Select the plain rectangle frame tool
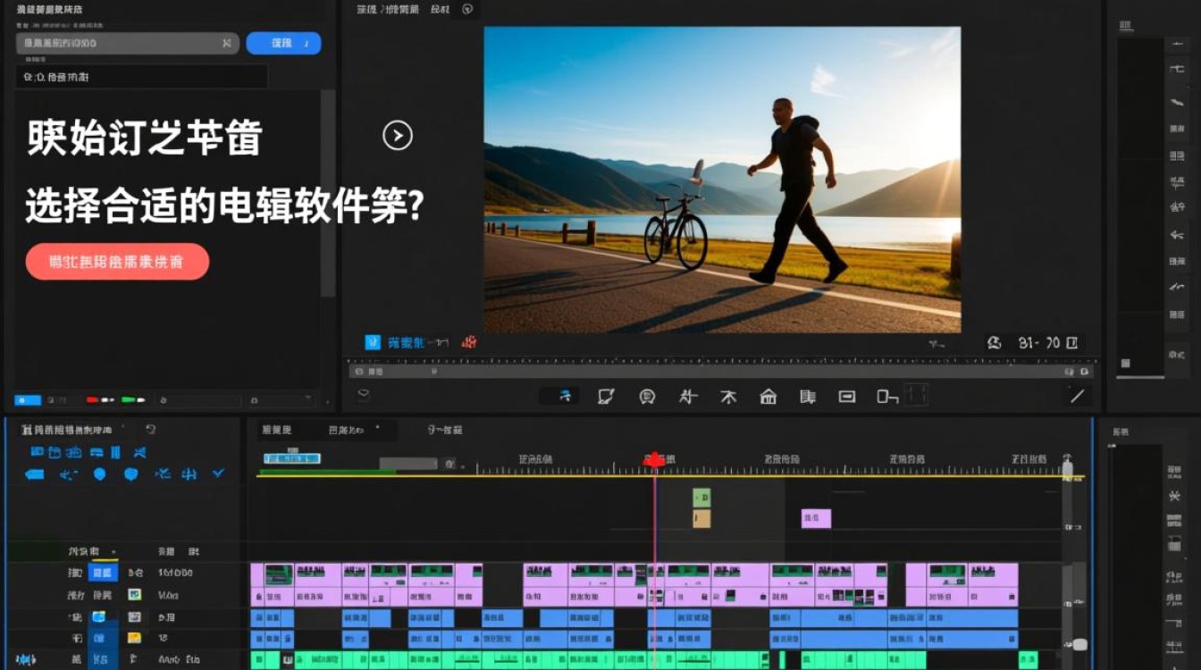 [x=847, y=397]
